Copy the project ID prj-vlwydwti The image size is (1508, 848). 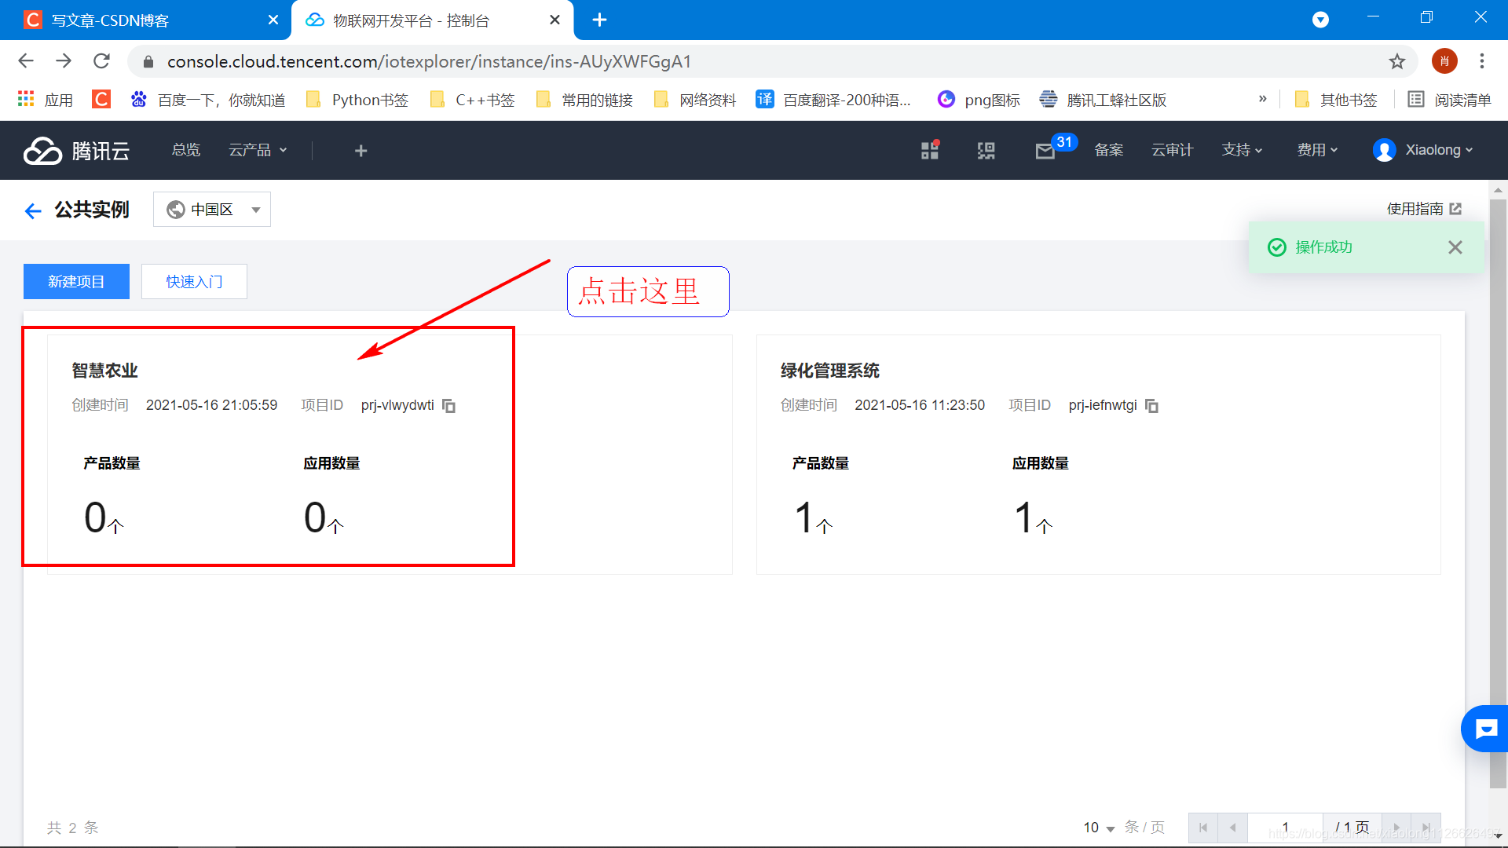pyautogui.click(x=448, y=406)
